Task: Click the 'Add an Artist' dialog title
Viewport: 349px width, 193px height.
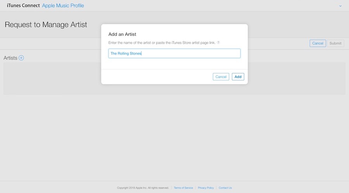Action: [122, 34]
